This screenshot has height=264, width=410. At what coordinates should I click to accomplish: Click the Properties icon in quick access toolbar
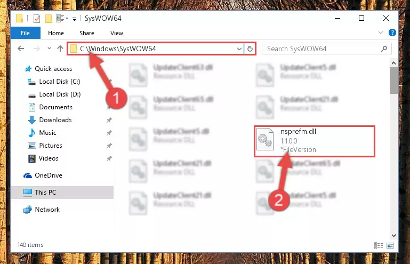click(x=37, y=19)
